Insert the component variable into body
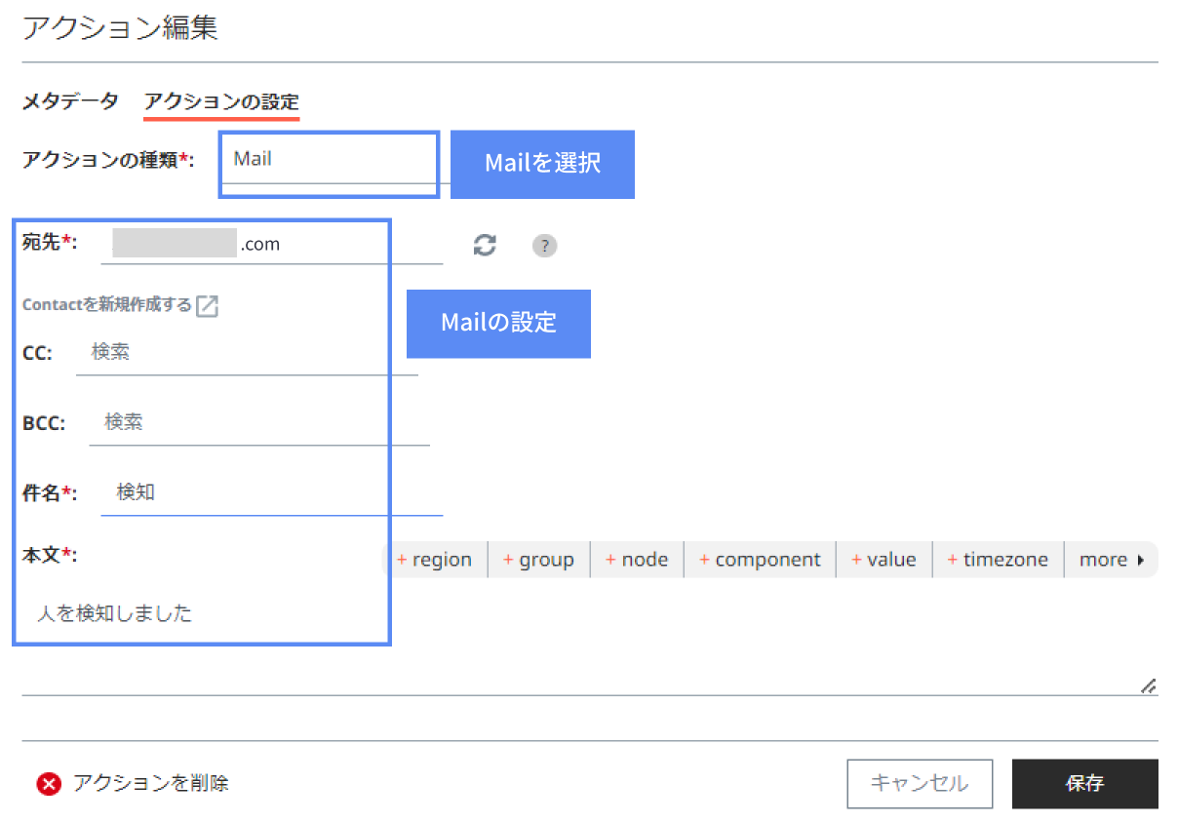 pos(760,559)
